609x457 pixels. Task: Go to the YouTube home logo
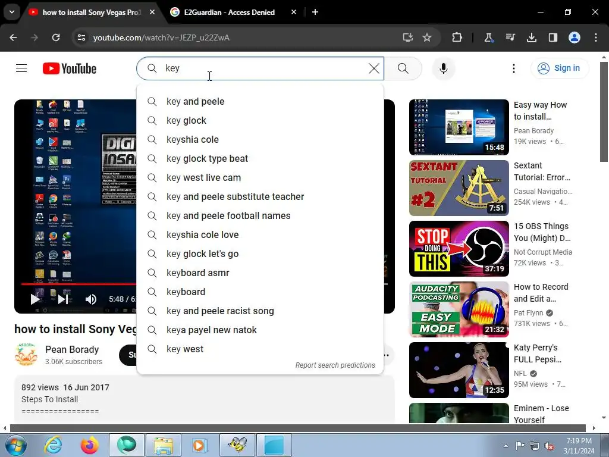(70, 68)
